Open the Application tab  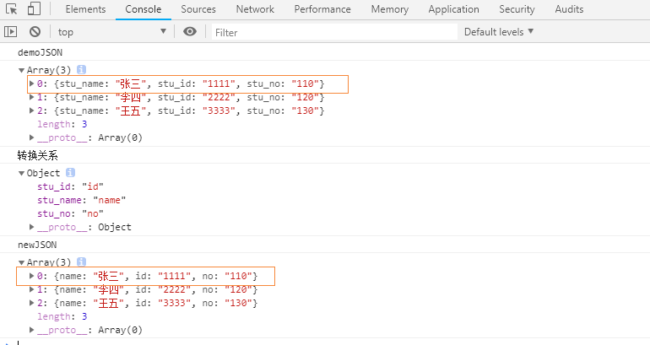click(453, 9)
